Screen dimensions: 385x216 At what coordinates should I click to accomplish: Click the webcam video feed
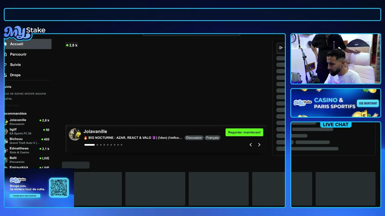point(336,59)
